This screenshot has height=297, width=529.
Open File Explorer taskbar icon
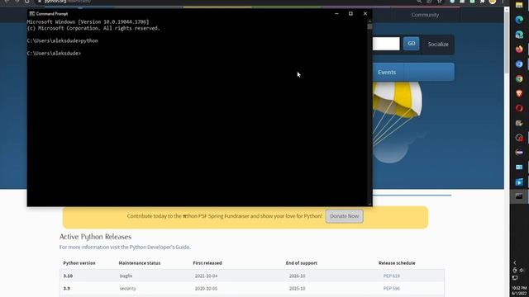point(519,5)
